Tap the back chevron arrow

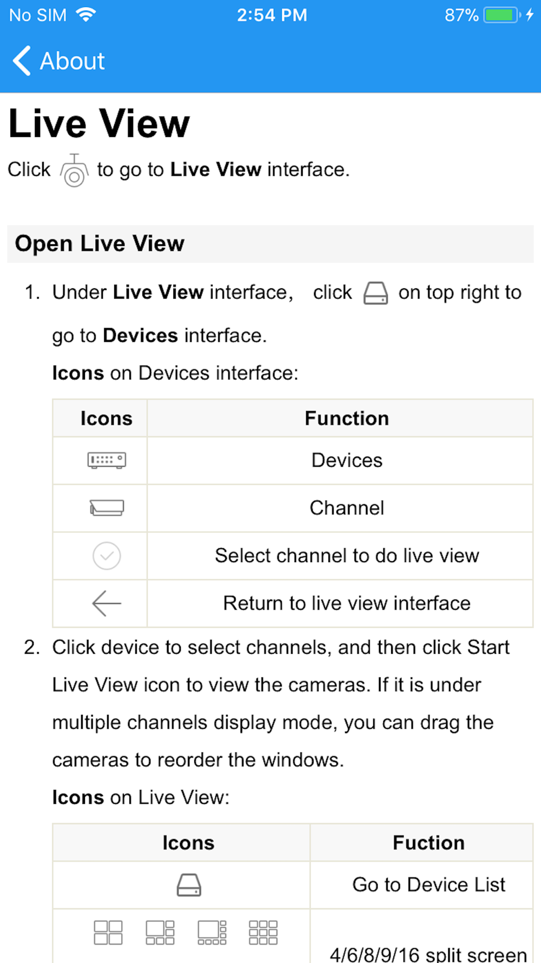tap(22, 61)
